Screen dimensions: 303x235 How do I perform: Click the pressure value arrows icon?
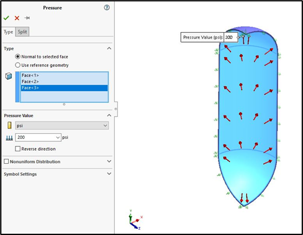[x=9, y=138]
